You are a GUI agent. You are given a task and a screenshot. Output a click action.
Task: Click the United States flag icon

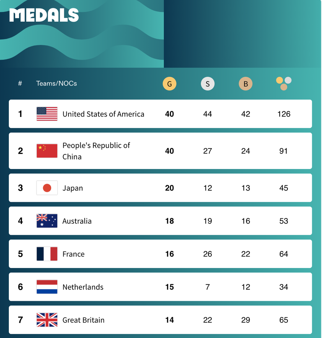47,114
